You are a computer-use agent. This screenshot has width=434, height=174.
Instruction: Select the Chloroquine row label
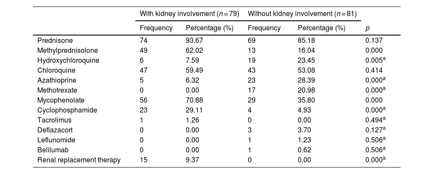coord(56,71)
